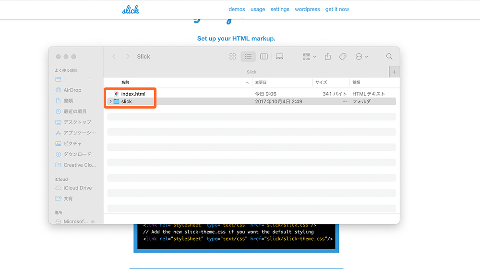Go to the usage page link
The image size is (480, 270).
tap(258, 9)
